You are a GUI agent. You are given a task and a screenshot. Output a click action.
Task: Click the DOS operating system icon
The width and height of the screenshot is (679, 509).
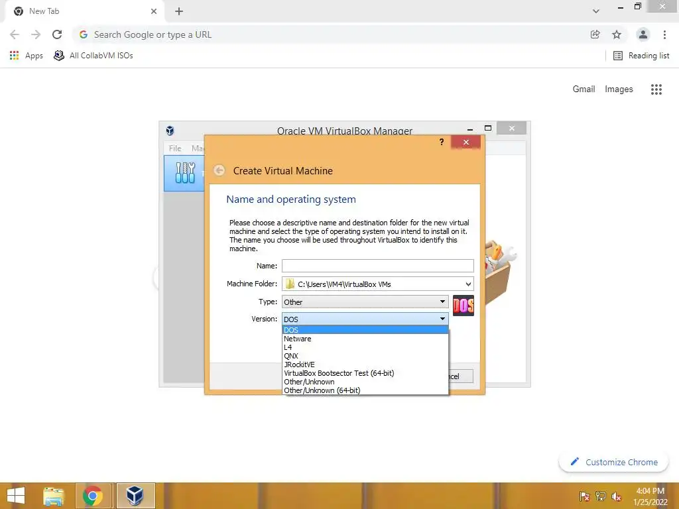pyautogui.click(x=463, y=306)
